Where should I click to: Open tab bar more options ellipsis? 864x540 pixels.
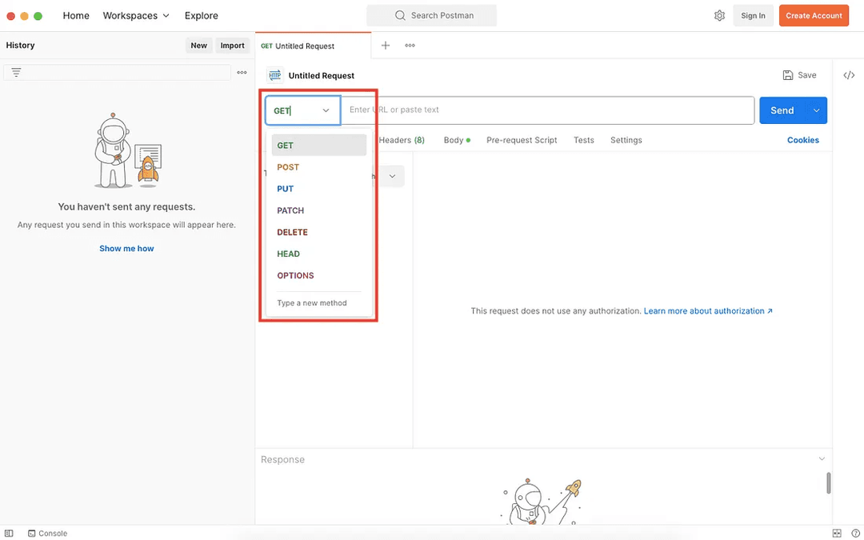[410, 45]
